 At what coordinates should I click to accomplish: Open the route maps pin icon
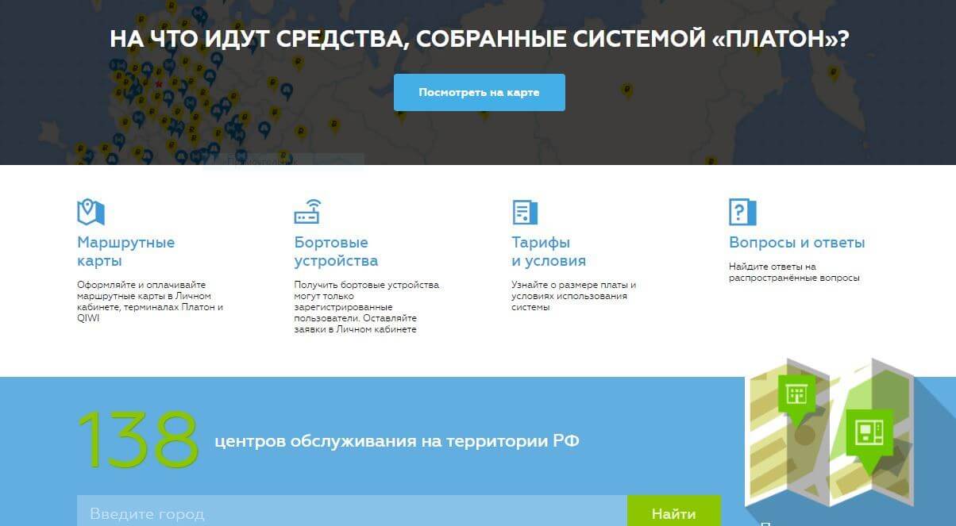(91, 212)
